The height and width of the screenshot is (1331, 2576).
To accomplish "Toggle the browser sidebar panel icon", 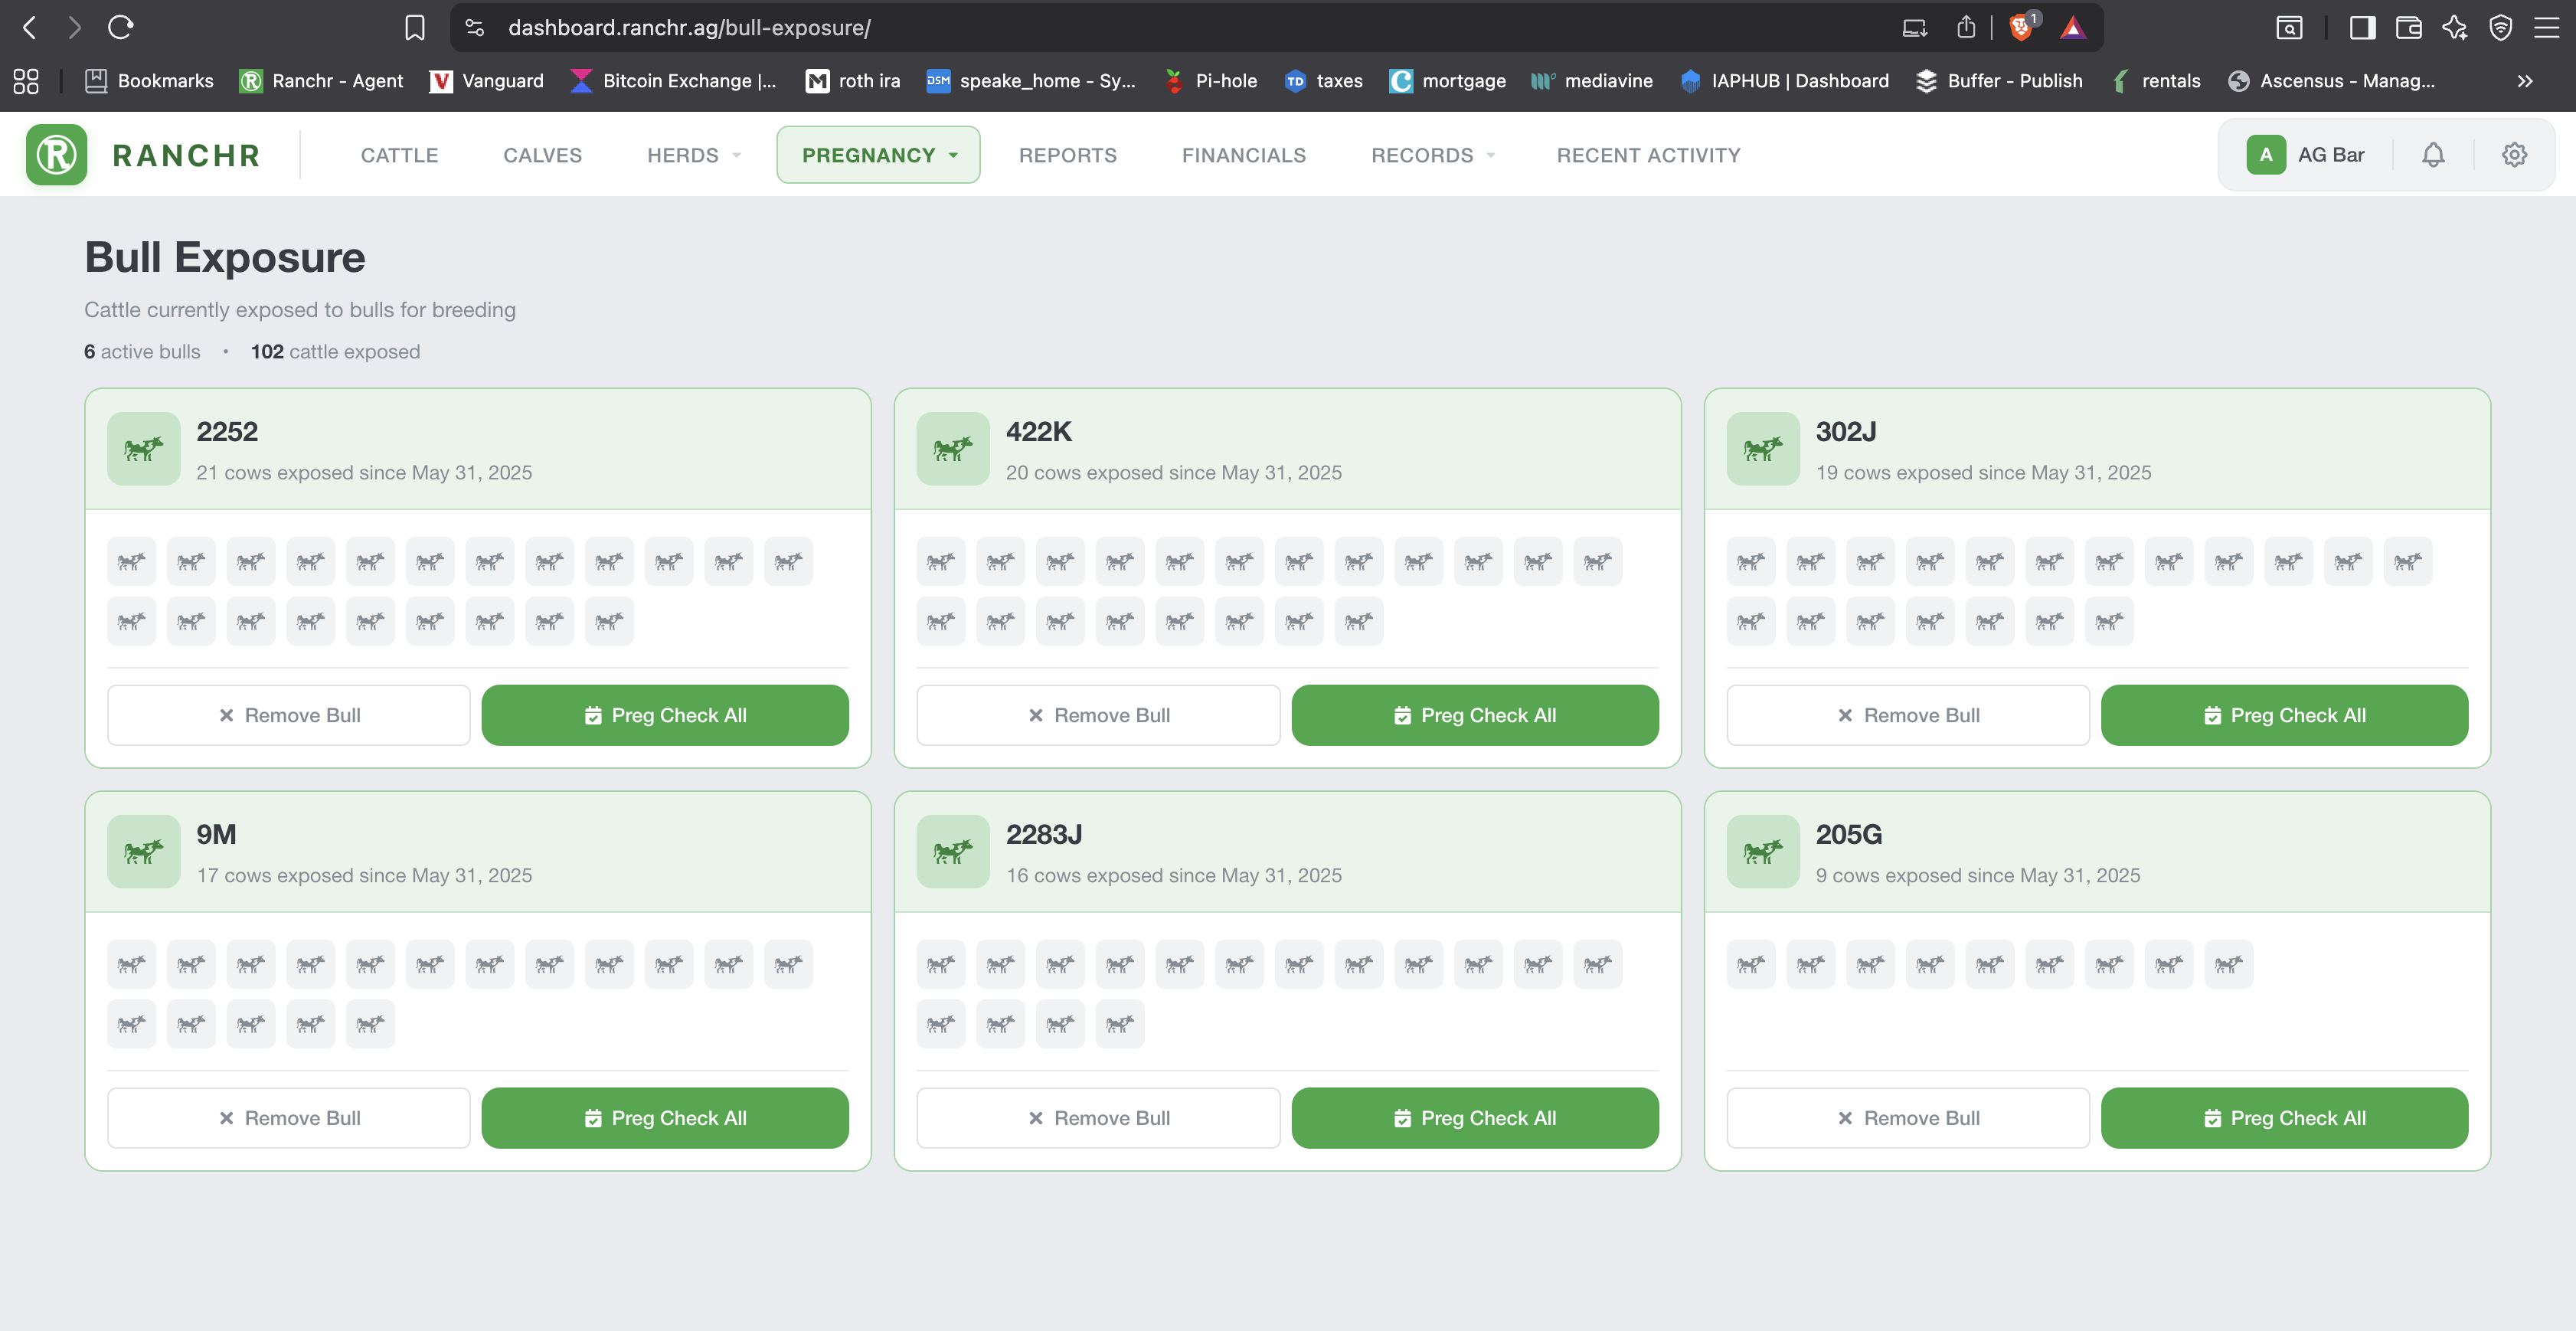I will click(2362, 27).
